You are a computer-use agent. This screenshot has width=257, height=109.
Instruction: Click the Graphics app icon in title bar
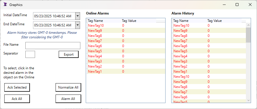[5, 5]
